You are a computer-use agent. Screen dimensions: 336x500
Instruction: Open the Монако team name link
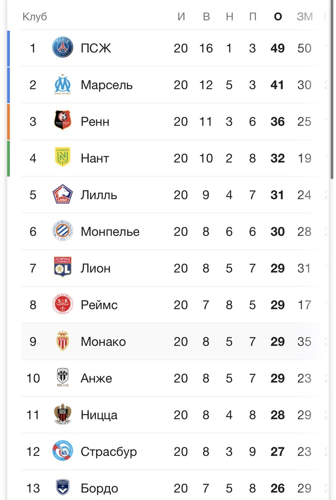click(103, 342)
